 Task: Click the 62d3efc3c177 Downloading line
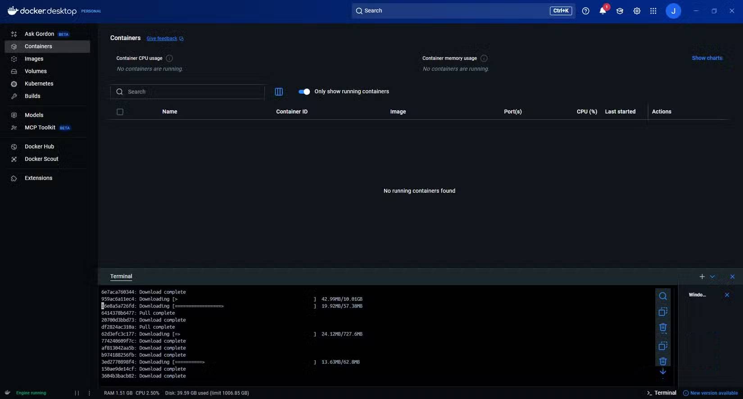tap(232, 334)
